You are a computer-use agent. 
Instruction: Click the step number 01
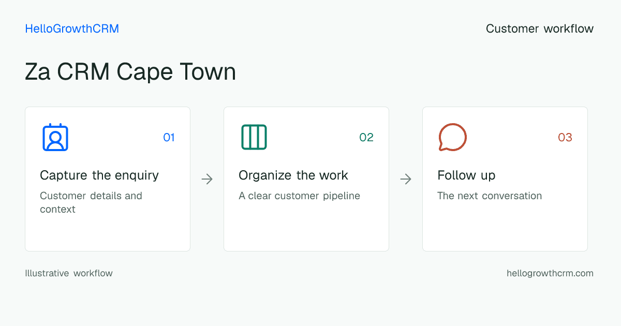169,137
